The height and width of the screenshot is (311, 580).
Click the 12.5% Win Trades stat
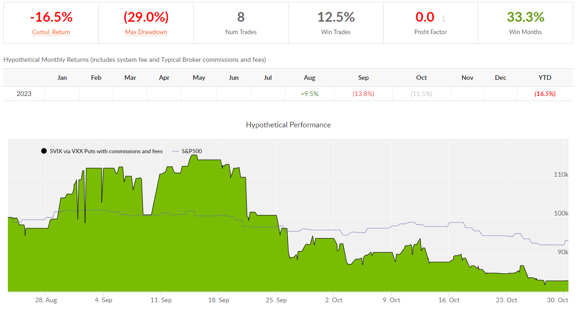pos(336,18)
